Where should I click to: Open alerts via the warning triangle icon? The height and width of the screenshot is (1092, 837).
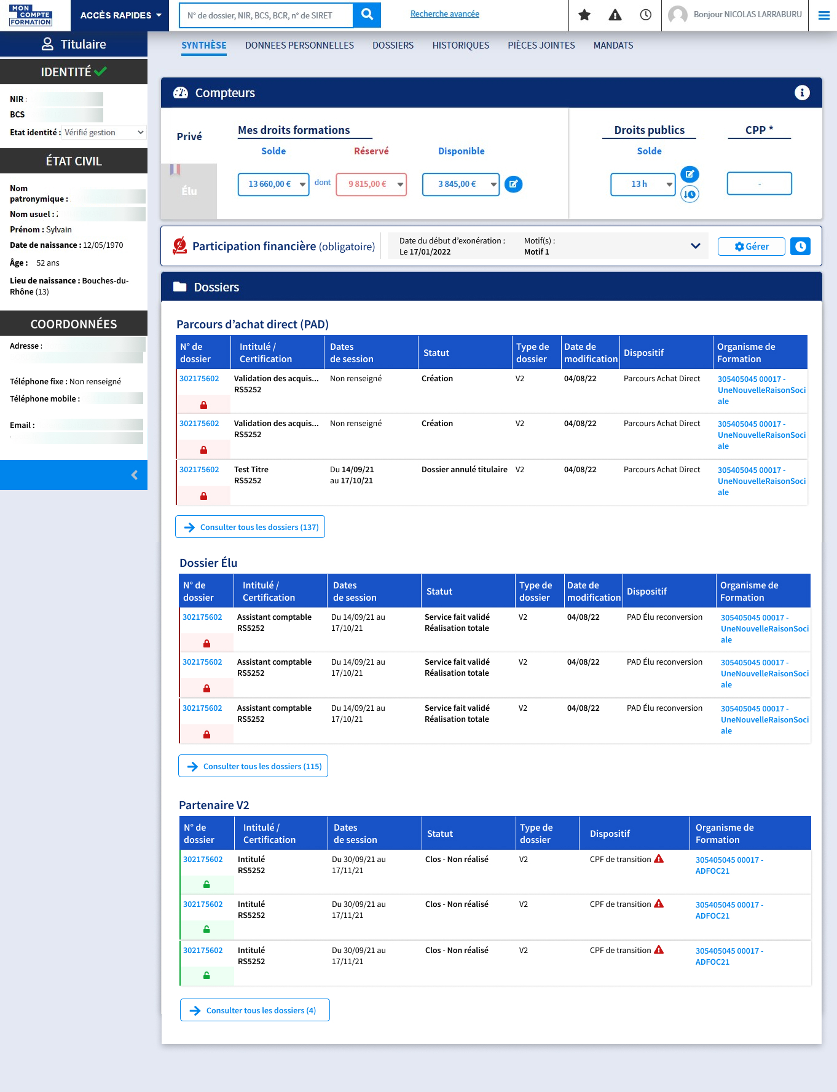[x=615, y=15]
